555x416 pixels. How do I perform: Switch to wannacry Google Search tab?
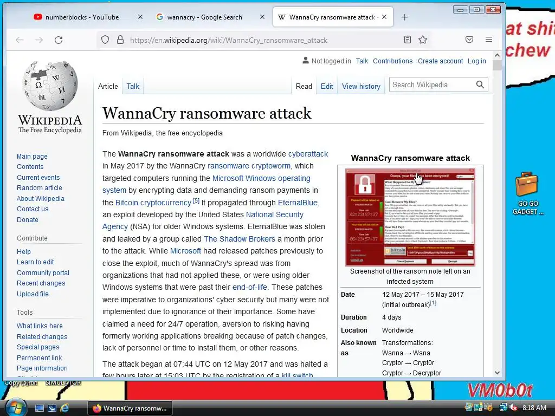(204, 17)
